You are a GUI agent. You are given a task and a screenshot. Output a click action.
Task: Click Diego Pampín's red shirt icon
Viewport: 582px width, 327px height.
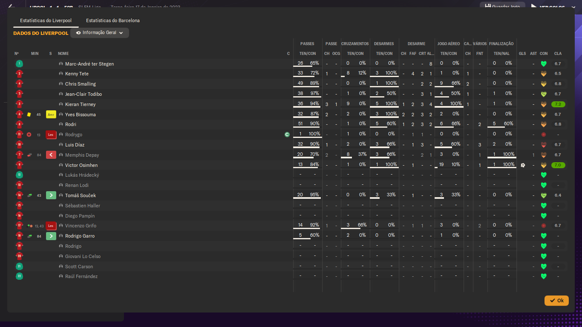(19, 216)
